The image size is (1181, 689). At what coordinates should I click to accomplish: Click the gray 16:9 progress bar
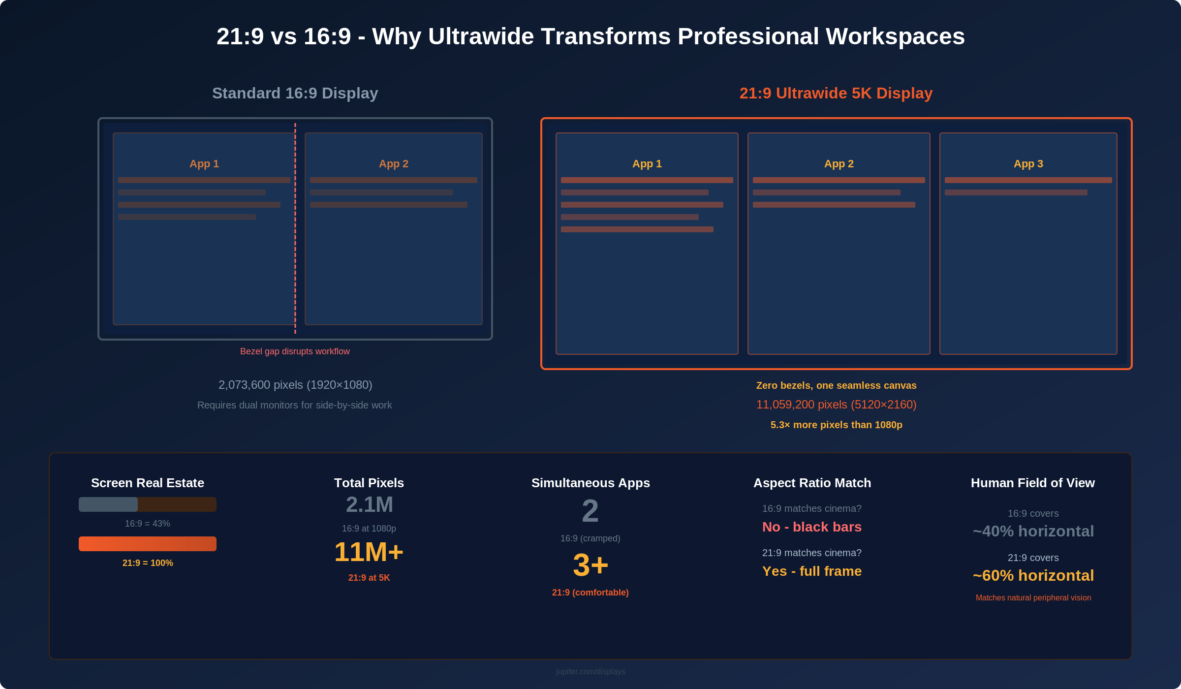(108, 504)
